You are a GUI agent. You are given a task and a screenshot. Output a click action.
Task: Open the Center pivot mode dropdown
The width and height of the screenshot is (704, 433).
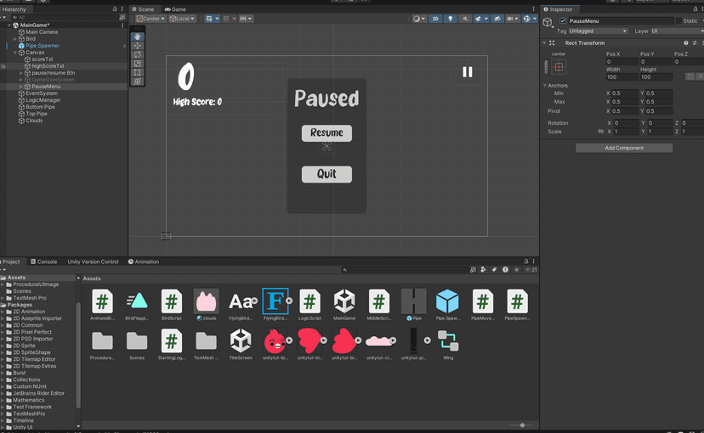(150, 19)
